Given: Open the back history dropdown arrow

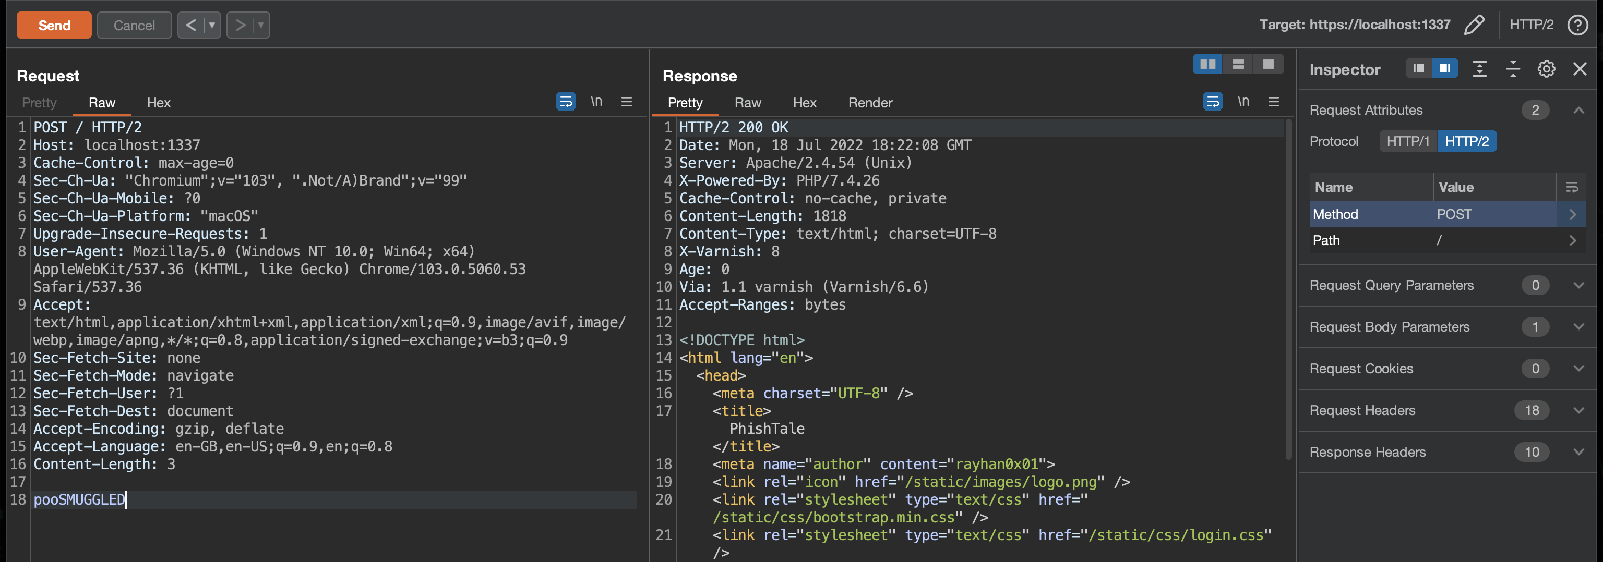Looking at the screenshot, I should click(211, 26).
